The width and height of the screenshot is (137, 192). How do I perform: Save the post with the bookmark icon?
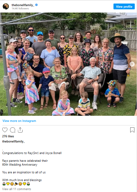pyautogui.click(x=132, y=130)
